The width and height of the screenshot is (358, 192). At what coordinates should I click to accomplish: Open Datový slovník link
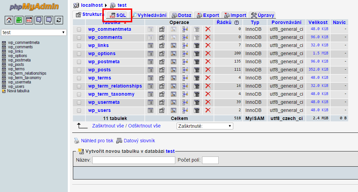[x=139, y=141]
